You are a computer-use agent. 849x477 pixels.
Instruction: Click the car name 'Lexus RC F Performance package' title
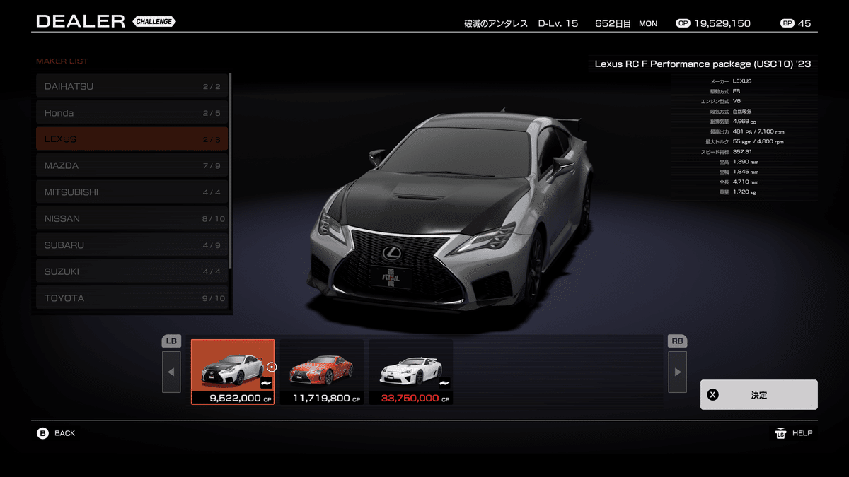point(703,64)
